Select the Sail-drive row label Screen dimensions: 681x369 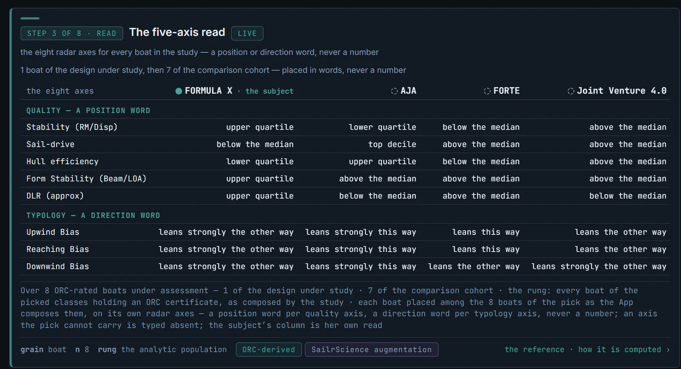tap(50, 144)
